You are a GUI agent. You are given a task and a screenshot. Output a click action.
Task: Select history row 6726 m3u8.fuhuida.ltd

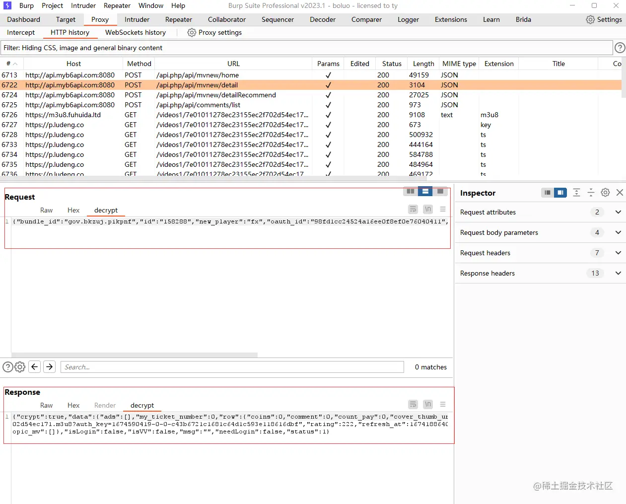coord(311,115)
